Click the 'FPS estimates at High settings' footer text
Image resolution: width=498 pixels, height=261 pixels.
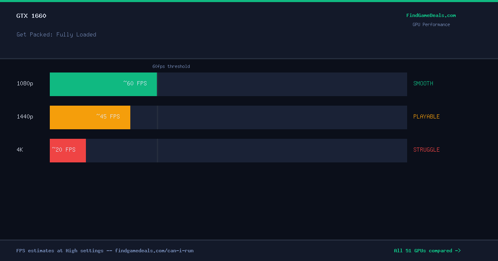[60, 251]
